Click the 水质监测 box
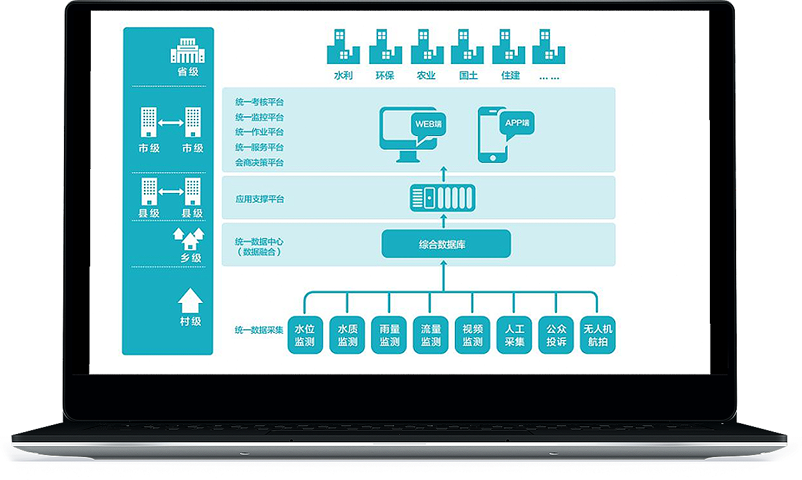This screenshot has width=802, height=480. 347,335
